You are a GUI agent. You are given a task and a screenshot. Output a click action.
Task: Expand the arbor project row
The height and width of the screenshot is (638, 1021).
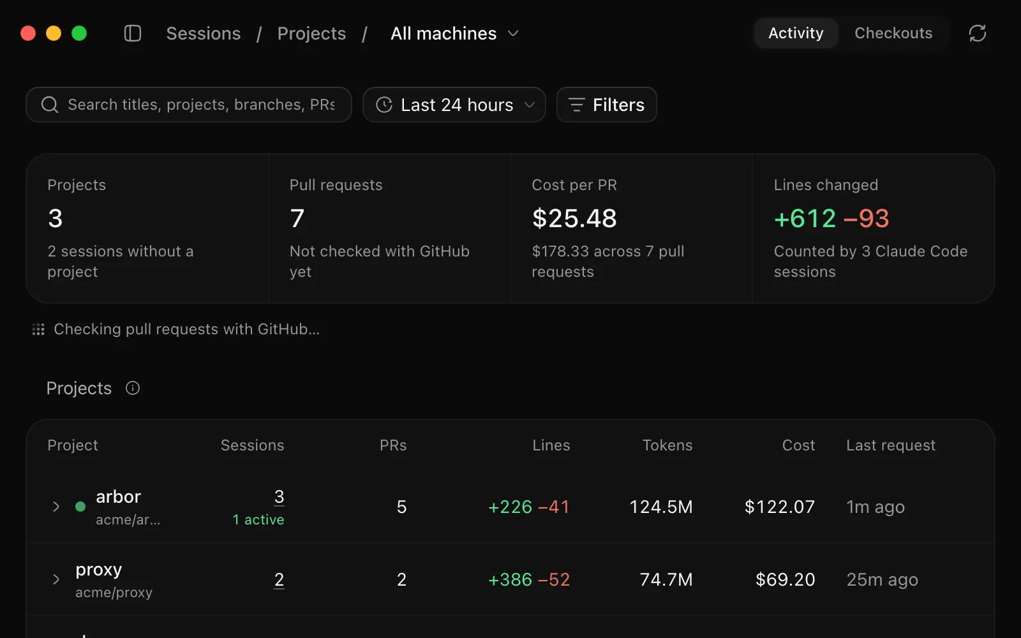click(56, 507)
